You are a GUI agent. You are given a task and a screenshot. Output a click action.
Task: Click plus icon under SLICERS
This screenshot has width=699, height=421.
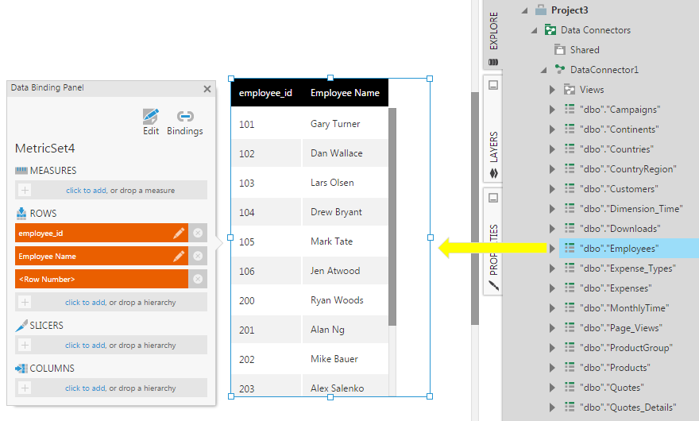[x=25, y=345]
